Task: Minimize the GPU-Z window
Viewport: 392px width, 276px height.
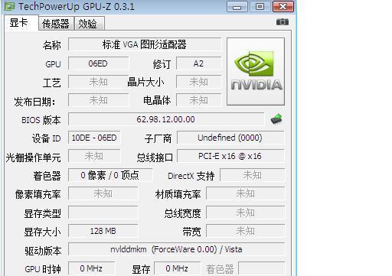Action: coord(237,7)
